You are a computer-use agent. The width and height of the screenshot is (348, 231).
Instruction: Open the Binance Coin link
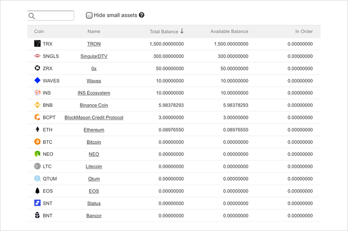pyautogui.click(x=94, y=105)
